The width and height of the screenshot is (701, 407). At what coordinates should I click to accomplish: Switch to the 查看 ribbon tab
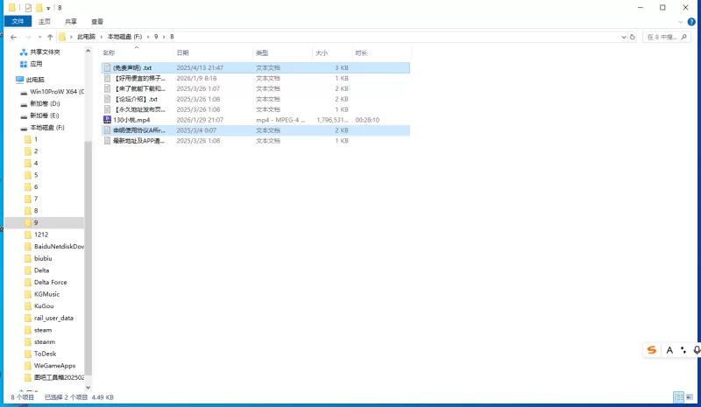point(96,21)
